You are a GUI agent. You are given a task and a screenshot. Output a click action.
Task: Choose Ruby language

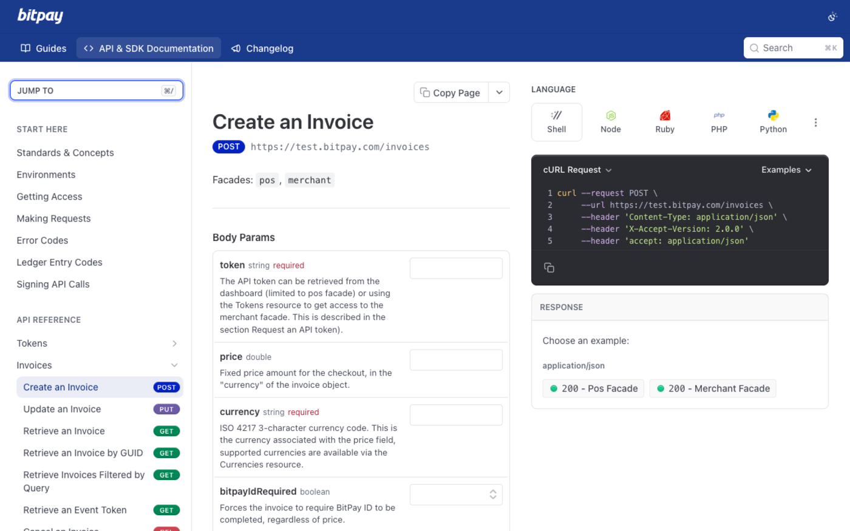[x=665, y=122]
